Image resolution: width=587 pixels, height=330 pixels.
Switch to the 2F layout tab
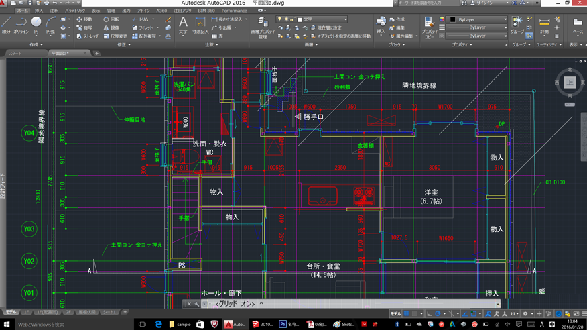pos(68,312)
